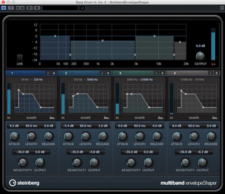Solo band 3 with its S button
The image size is (225, 194).
point(162,73)
